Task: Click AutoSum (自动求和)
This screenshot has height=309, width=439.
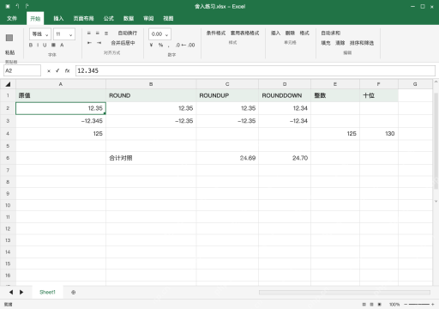Action: [x=331, y=33]
